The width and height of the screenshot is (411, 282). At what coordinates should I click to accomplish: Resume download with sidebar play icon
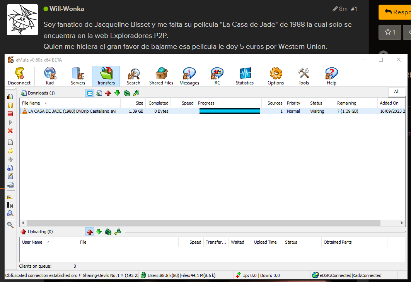(x=10, y=122)
